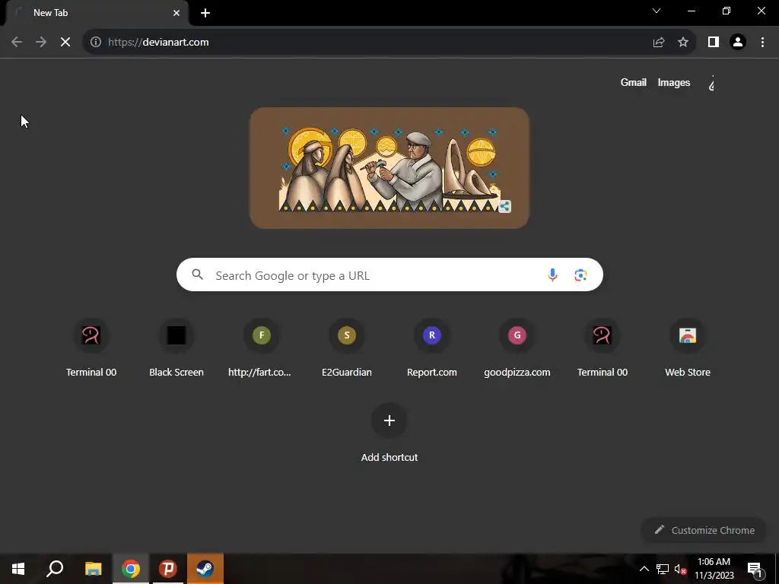Open the http://fart.co... shortcut

click(x=262, y=348)
